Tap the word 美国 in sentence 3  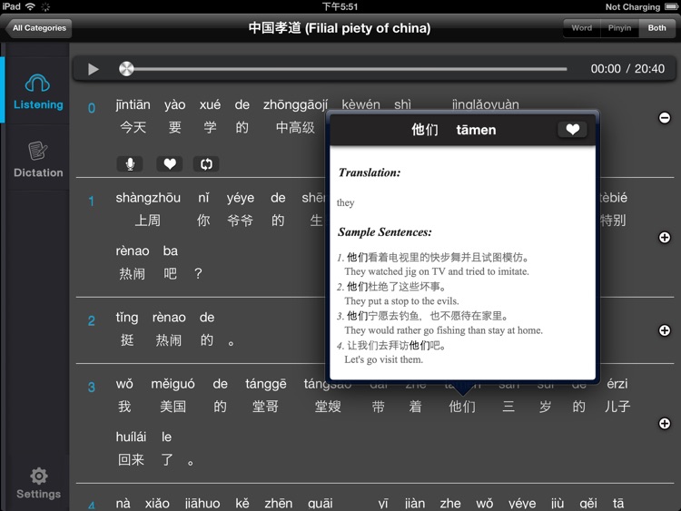(173, 407)
